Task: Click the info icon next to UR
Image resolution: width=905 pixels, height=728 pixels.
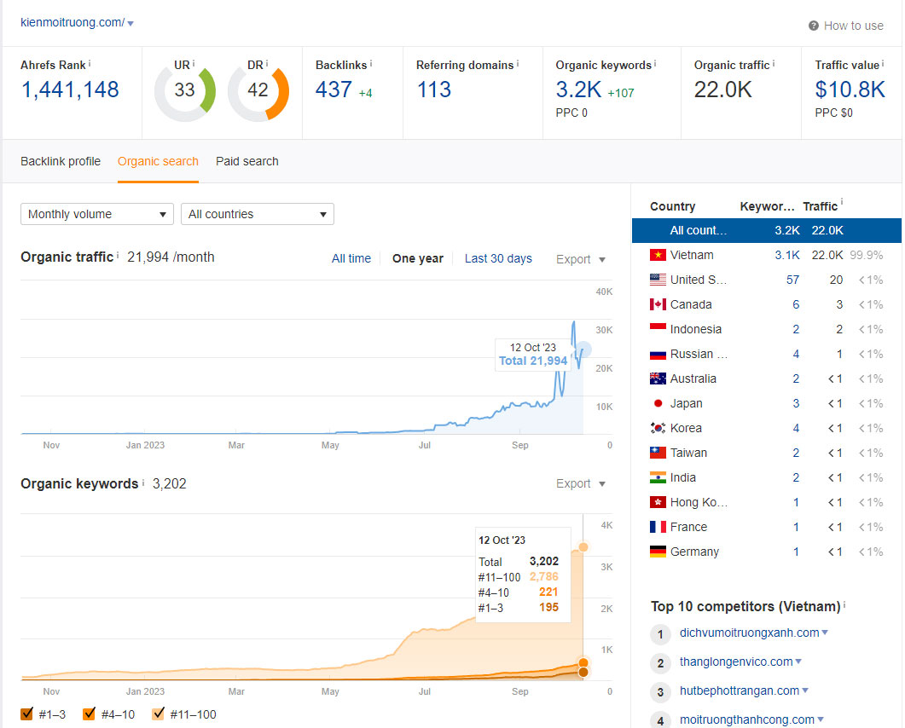Action: click(194, 63)
